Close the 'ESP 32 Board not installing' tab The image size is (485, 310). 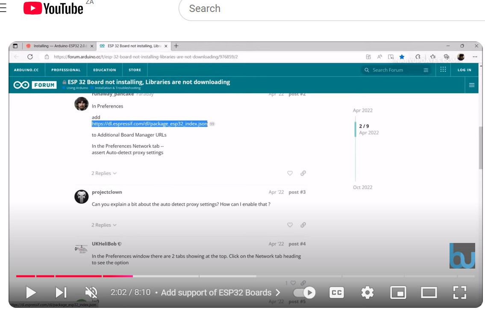166,46
